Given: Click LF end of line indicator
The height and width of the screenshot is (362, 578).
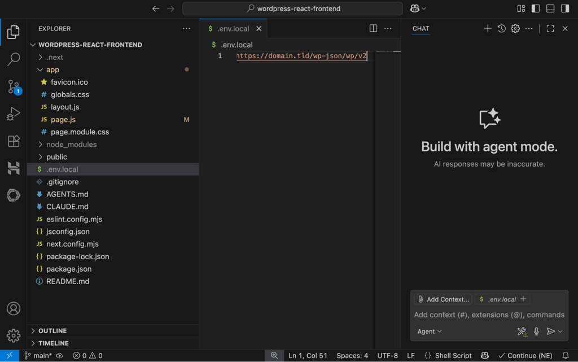Looking at the screenshot, I should tap(411, 355).
